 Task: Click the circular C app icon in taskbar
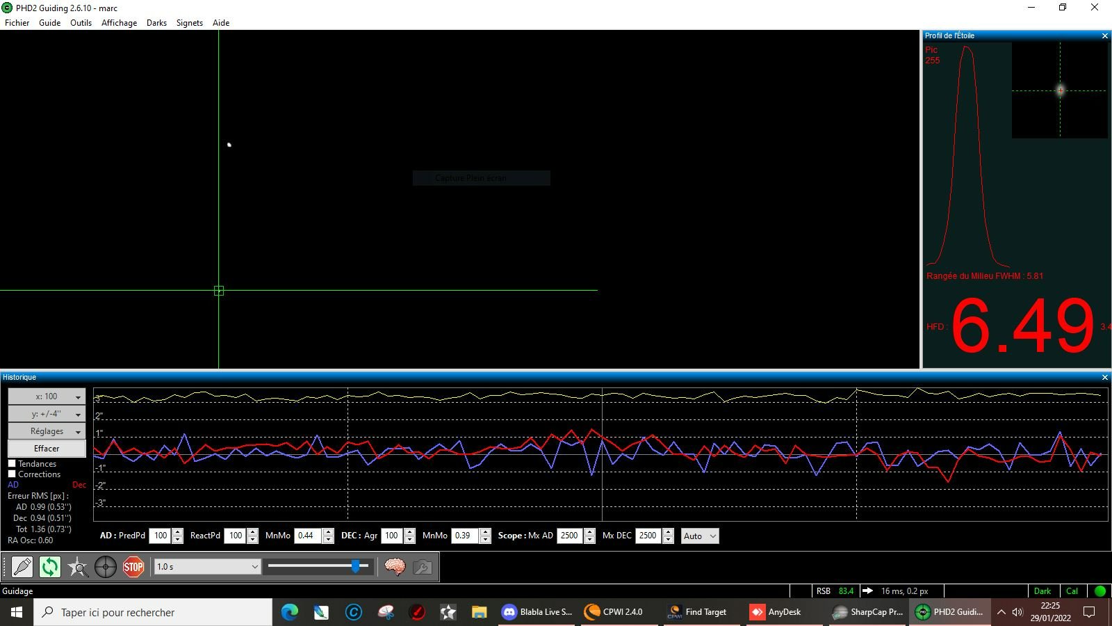pyautogui.click(x=354, y=612)
